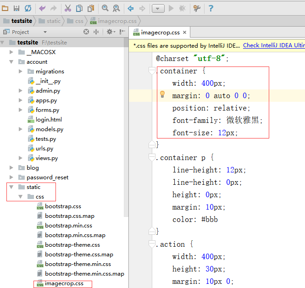Toggle the .container p rule fold marker
Image resolution: width=305 pixels, height=288 pixels.
[152, 158]
